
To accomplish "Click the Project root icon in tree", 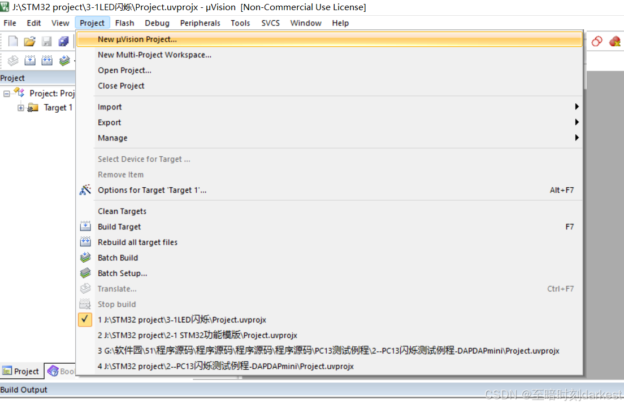I will (x=19, y=93).
